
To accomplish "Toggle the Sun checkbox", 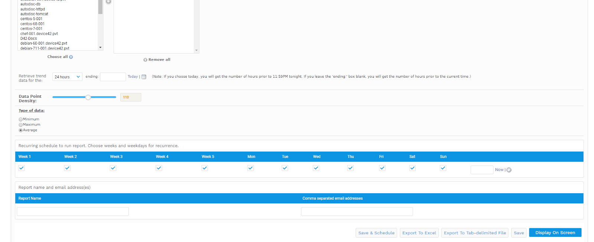I will tap(443, 168).
